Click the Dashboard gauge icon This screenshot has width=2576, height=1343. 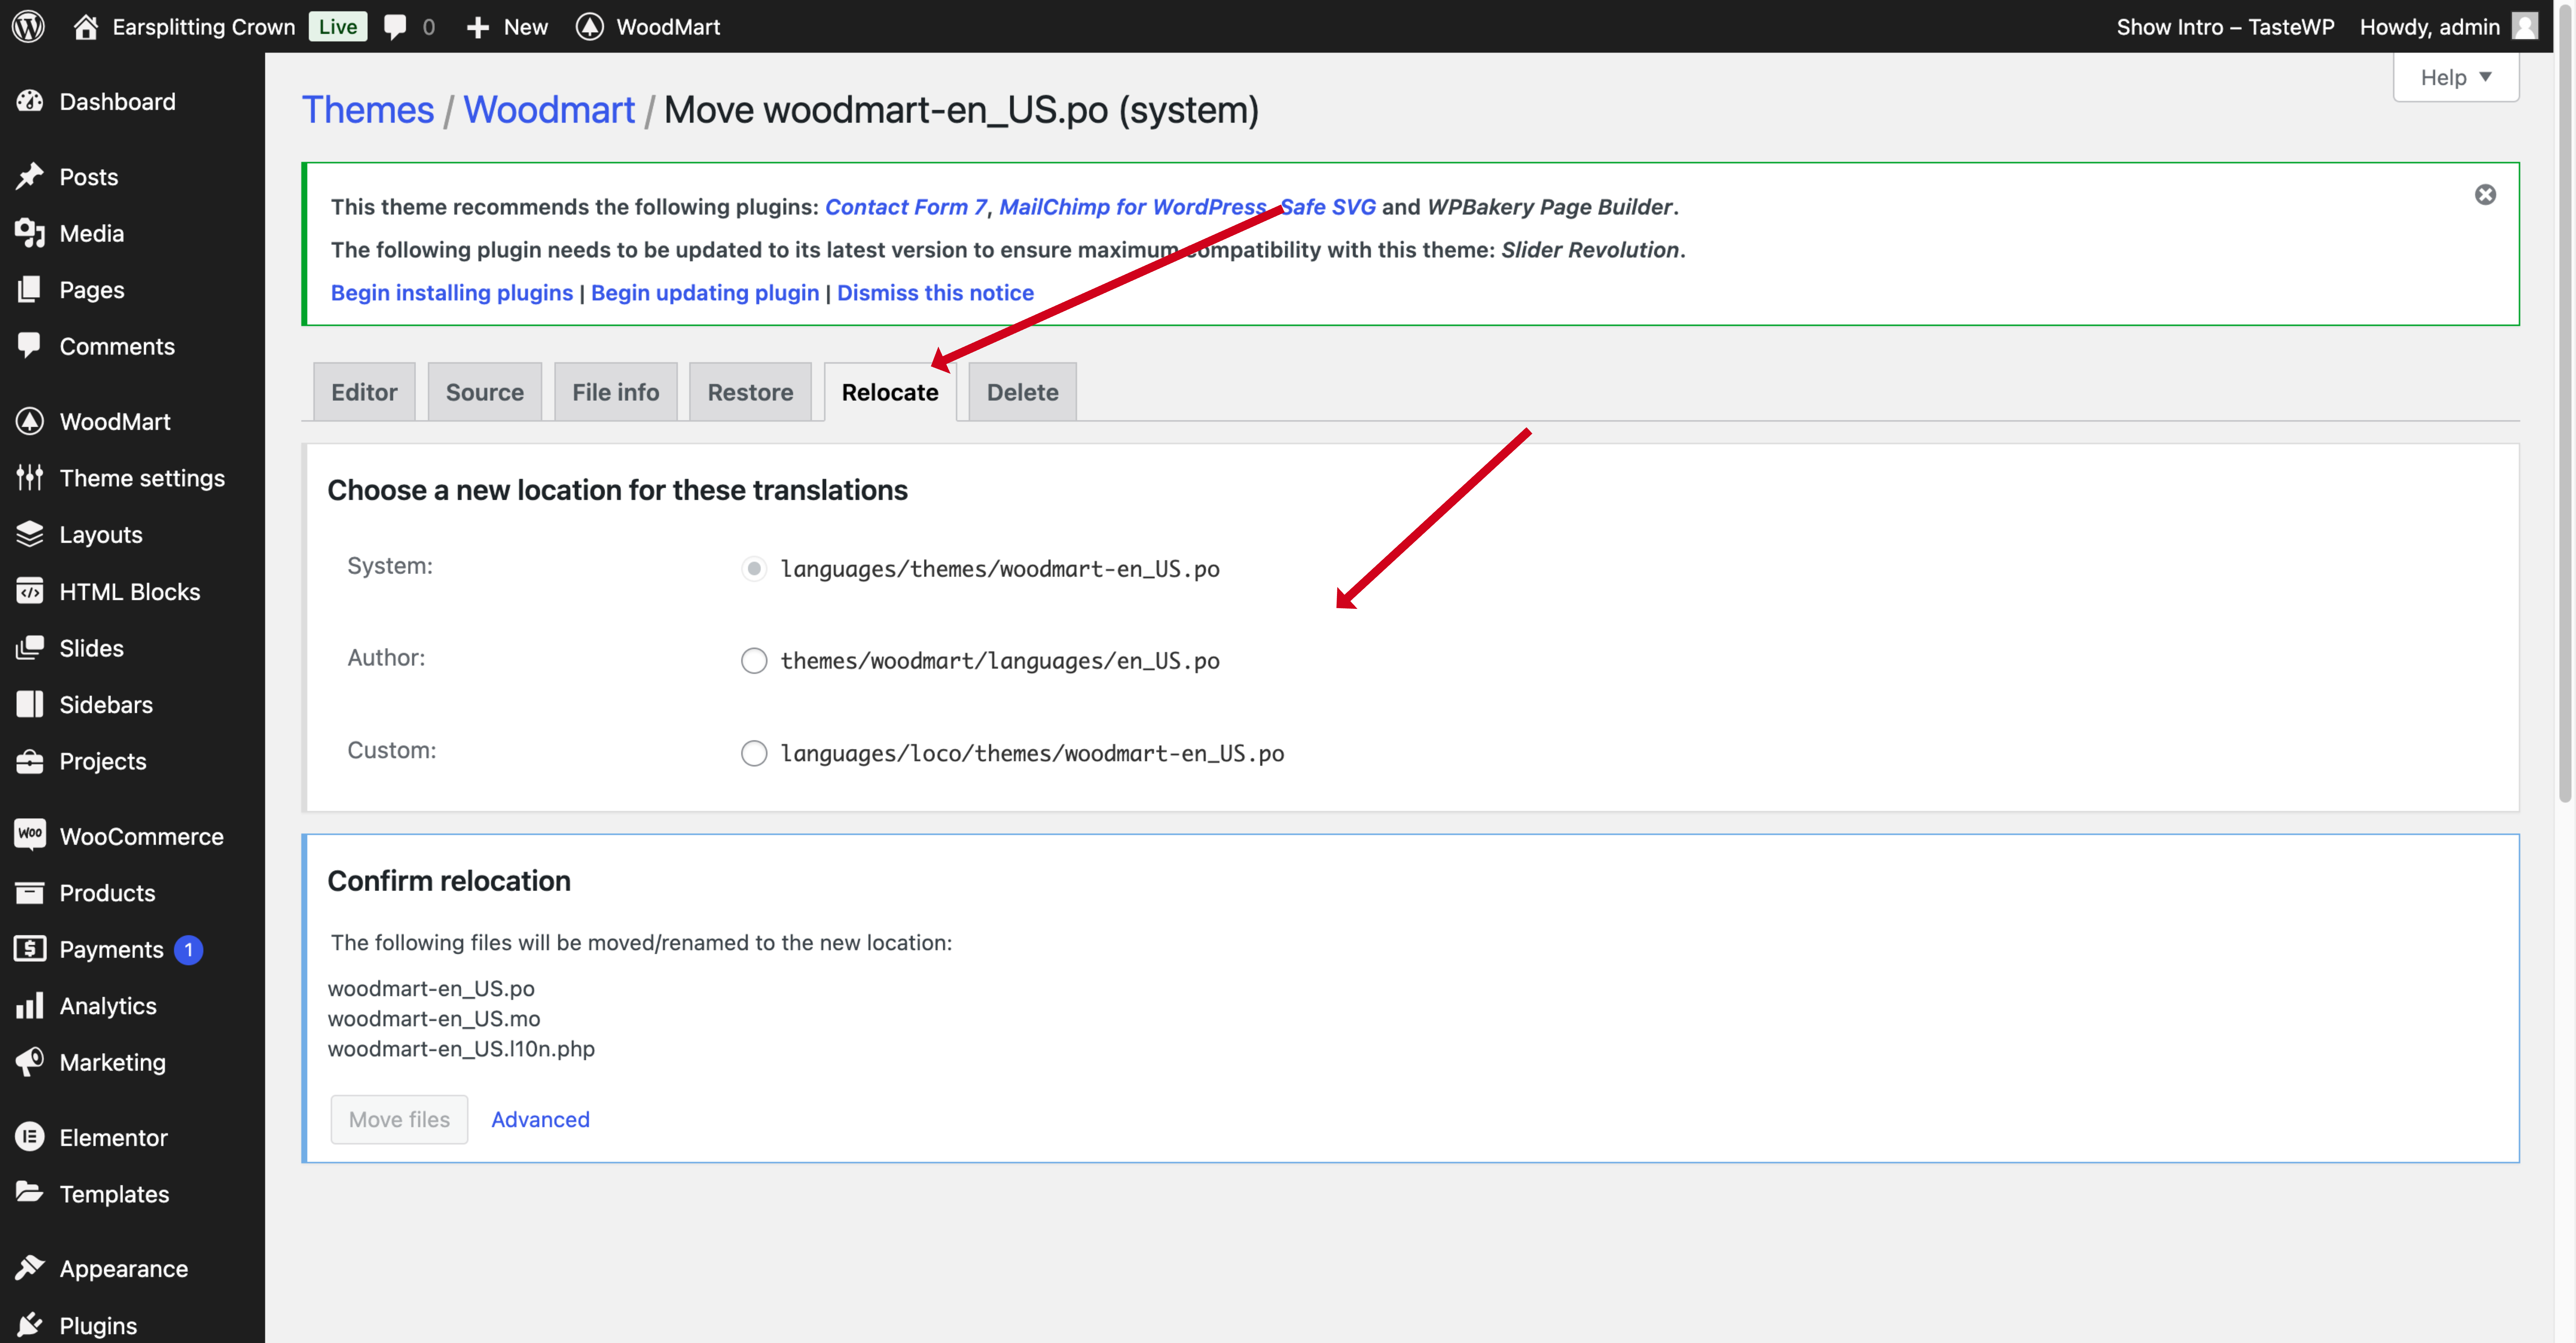coord(30,101)
